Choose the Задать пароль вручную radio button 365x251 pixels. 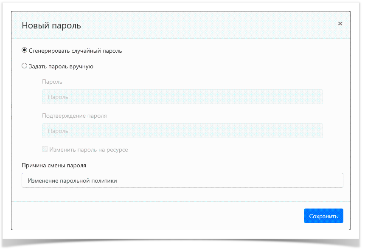tap(25, 66)
